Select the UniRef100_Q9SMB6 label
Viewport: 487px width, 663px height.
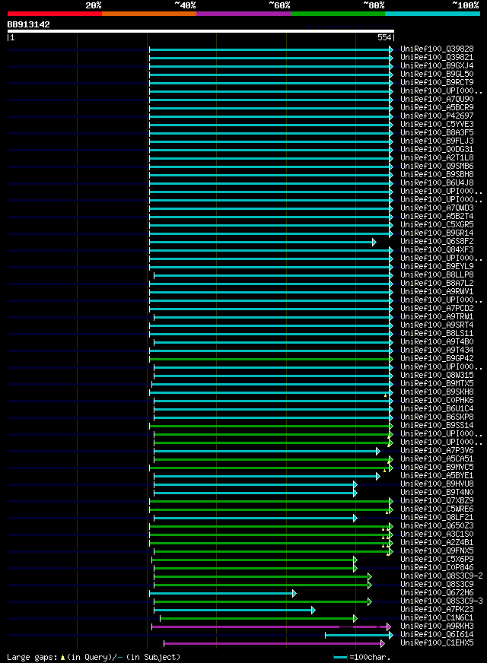pos(437,167)
